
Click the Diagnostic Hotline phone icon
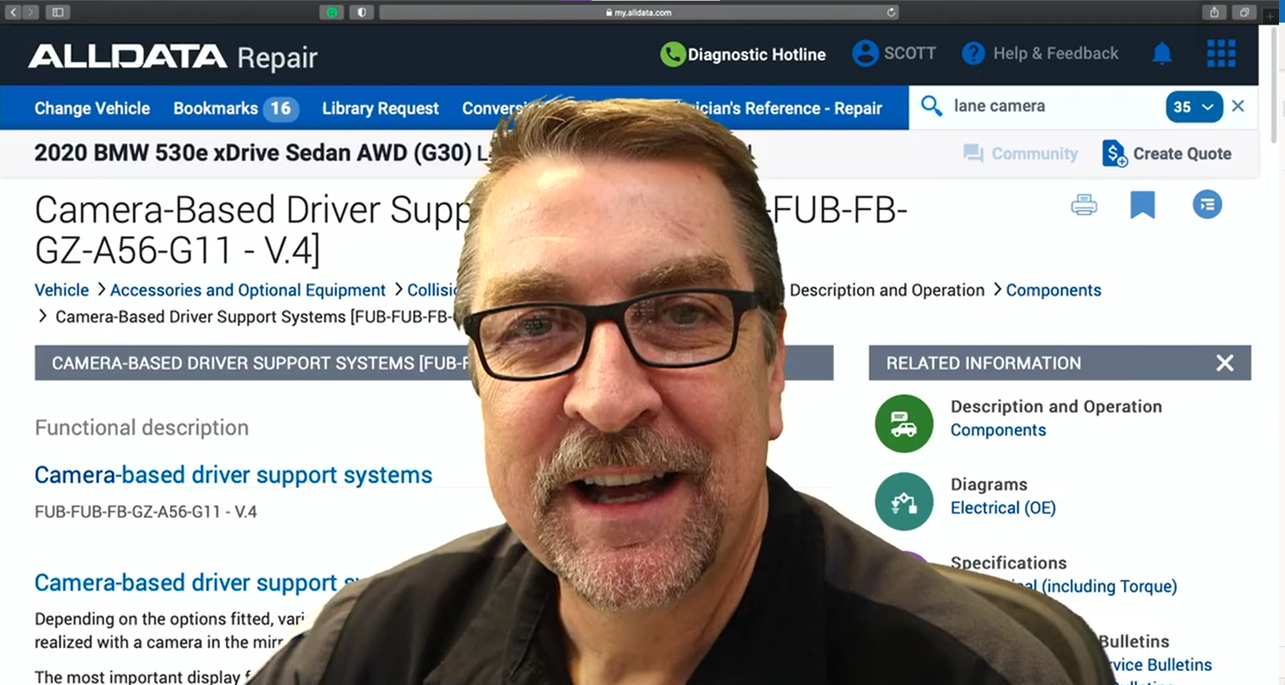point(673,54)
